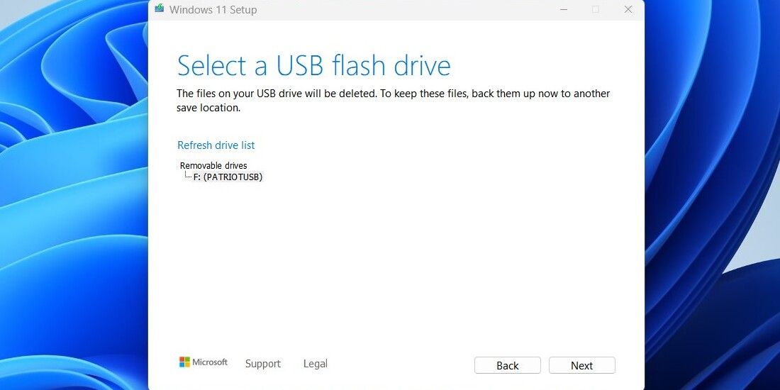Click the Windows 11 Setup title bar icon
This screenshot has height=390, width=780.
pos(160,9)
